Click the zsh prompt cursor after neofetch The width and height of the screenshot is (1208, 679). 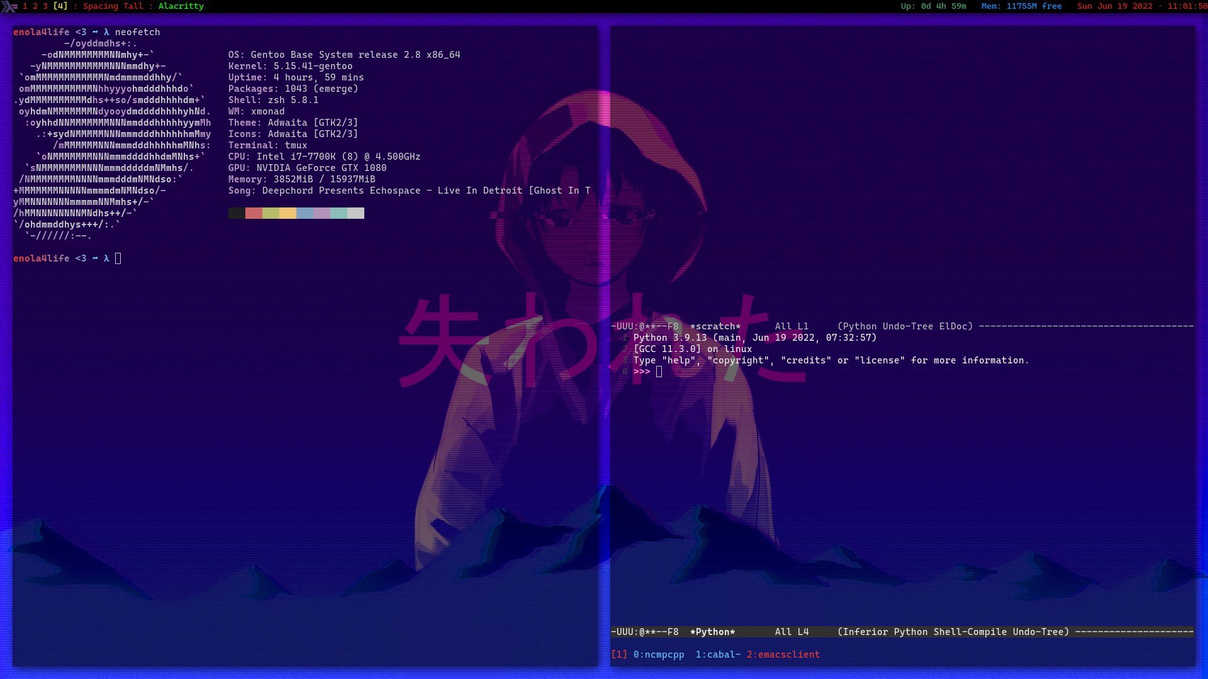pos(118,258)
